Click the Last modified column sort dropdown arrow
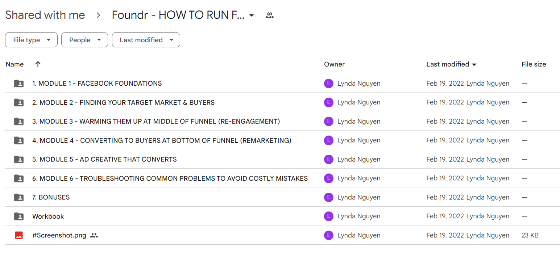 [x=474, y=65]
